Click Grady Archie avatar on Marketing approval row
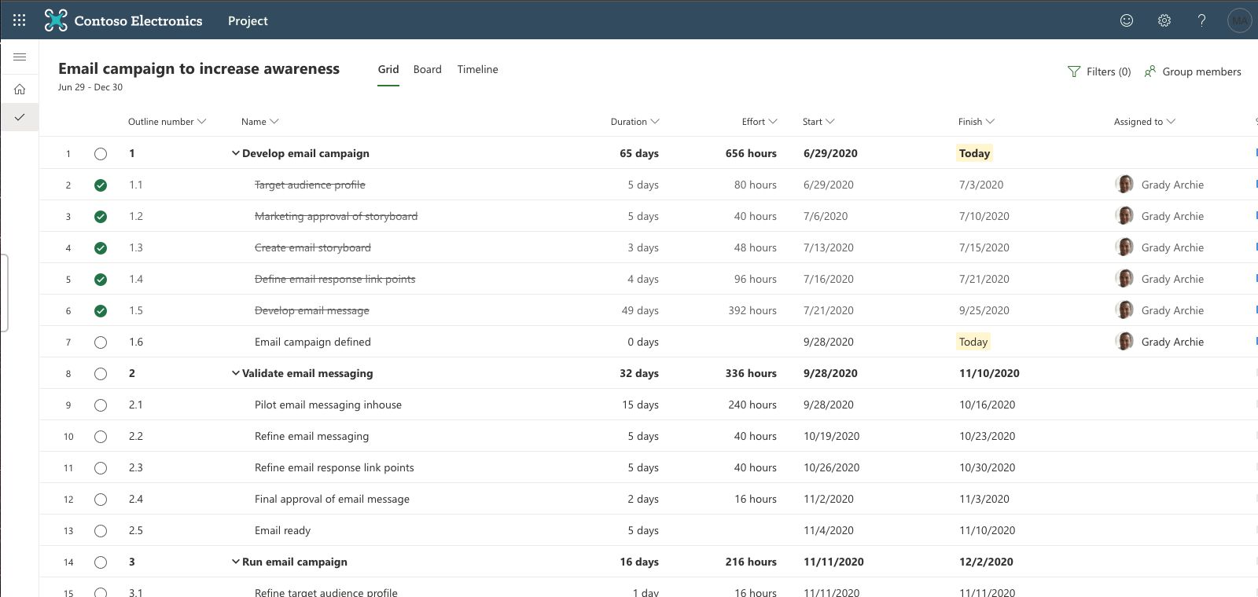Viewport: 1258px width, 597px height. pyautogui.click(x=1124, y=216)
